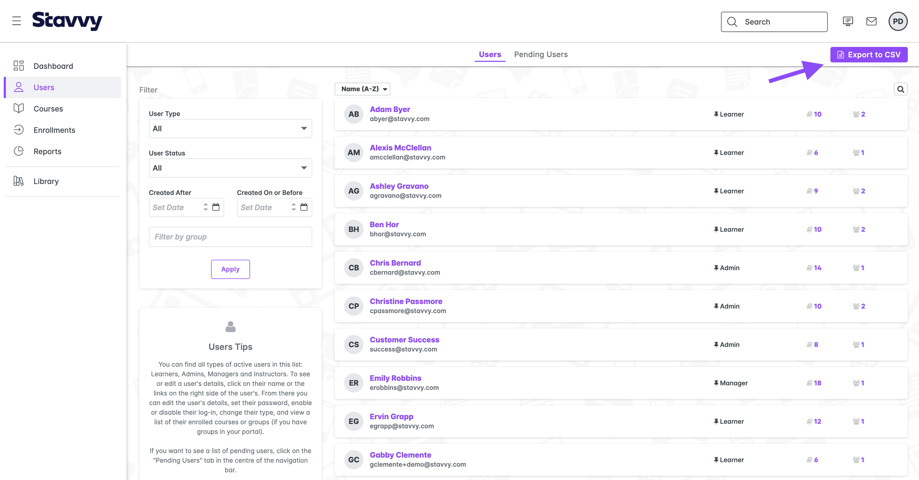Click the Created On or Before date stepper arrows
The width and height of the screenshot is (919, 480).
pyautogui.click(x=294, y=207)
